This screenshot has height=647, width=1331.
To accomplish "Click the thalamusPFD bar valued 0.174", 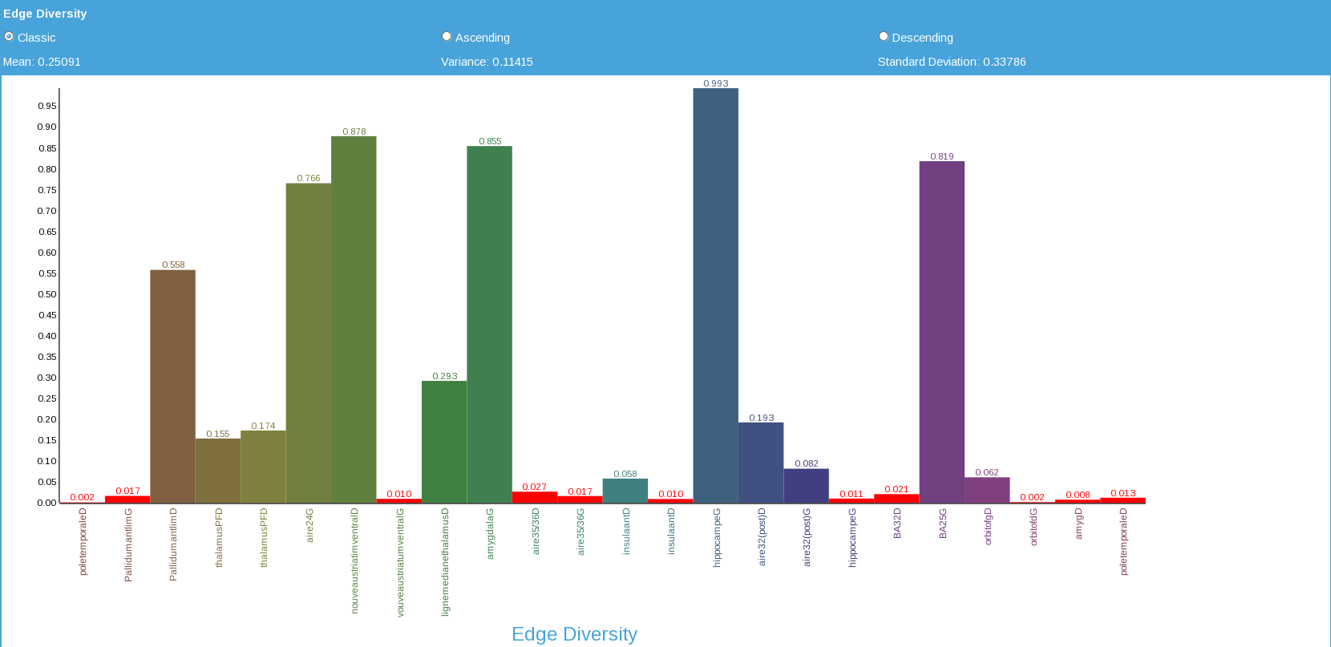I will (263, 467).
